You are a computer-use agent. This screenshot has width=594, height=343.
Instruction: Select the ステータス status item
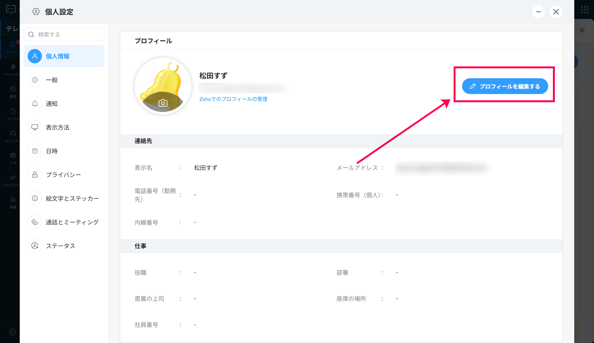[x=61, y=246]
